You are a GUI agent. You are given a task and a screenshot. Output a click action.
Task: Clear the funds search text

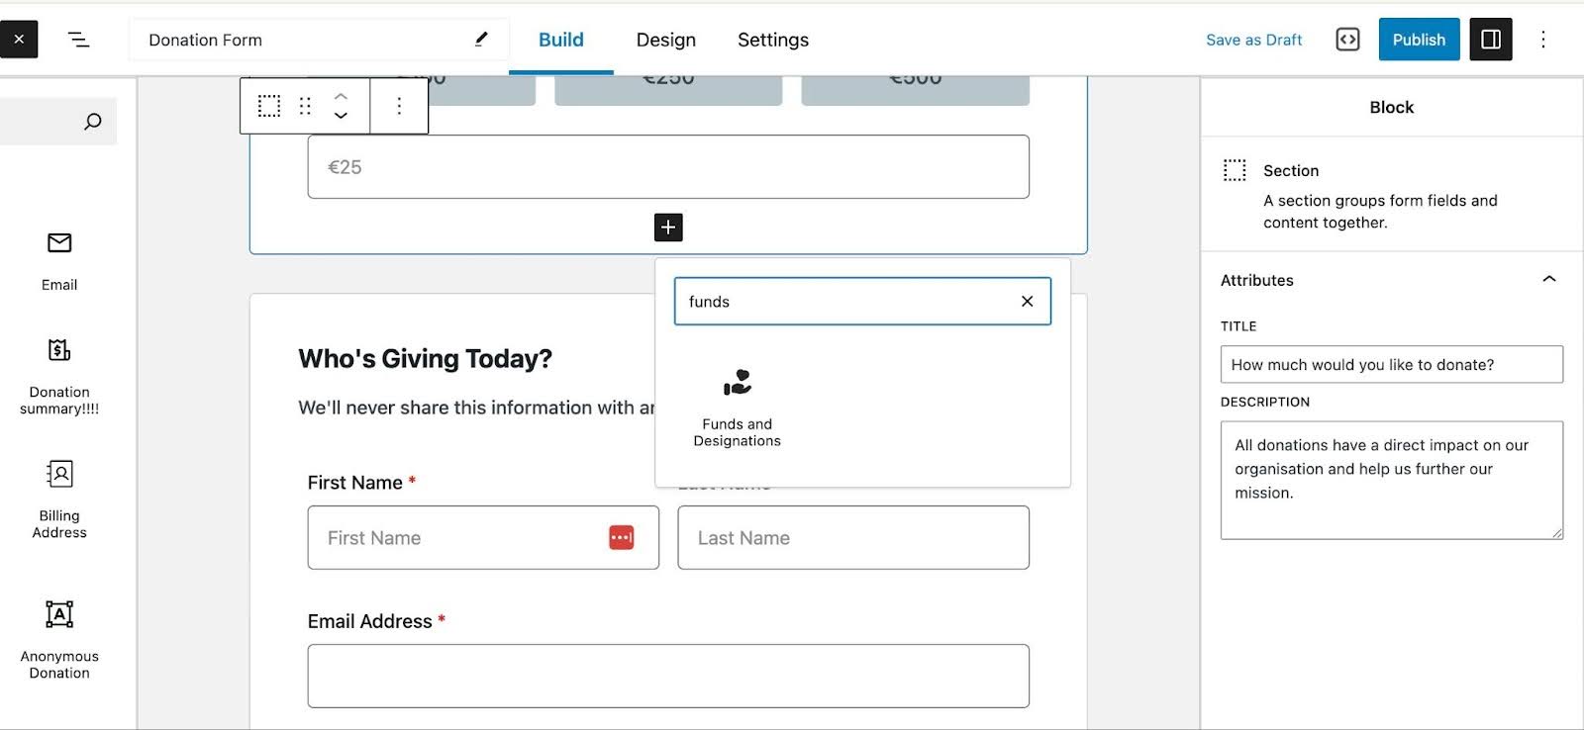[1027, 302]
